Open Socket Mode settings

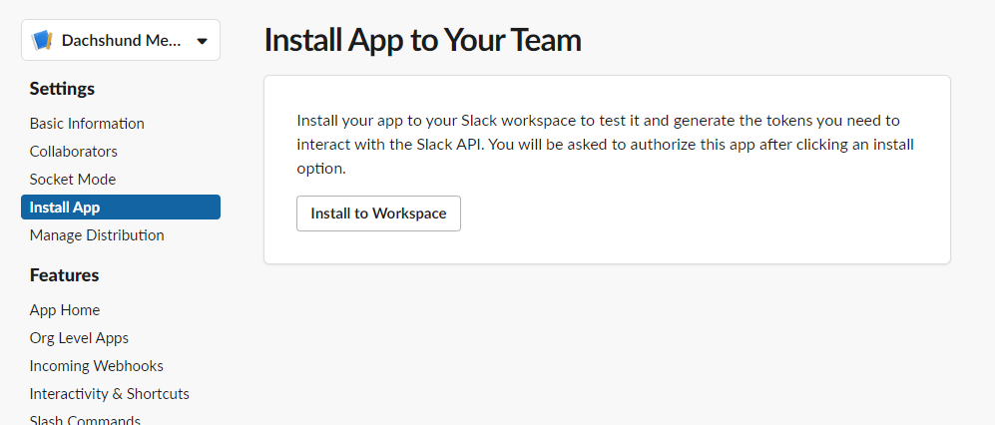click(73, 180)
